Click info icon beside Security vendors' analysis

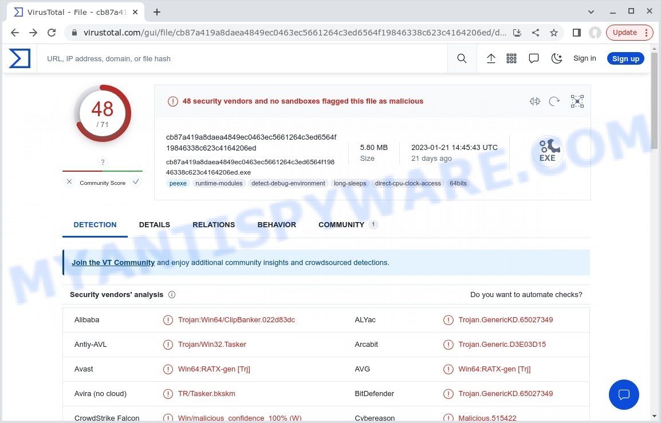tap(172, 295)
